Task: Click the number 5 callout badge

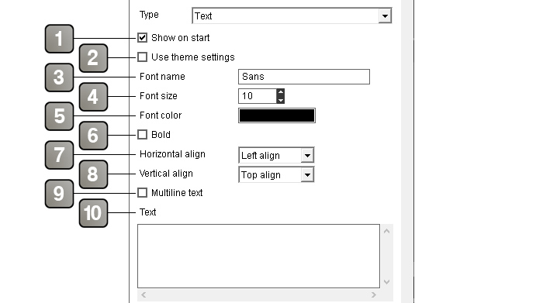Action: [59, 116]
